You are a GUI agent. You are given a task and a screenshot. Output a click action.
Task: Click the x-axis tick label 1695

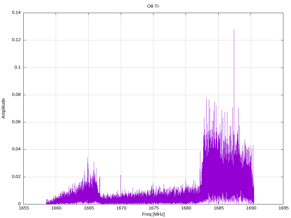pyautogui.click(x=283, y=208)
